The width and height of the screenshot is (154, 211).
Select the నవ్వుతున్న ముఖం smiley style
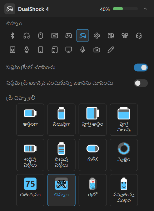(124, 190)
